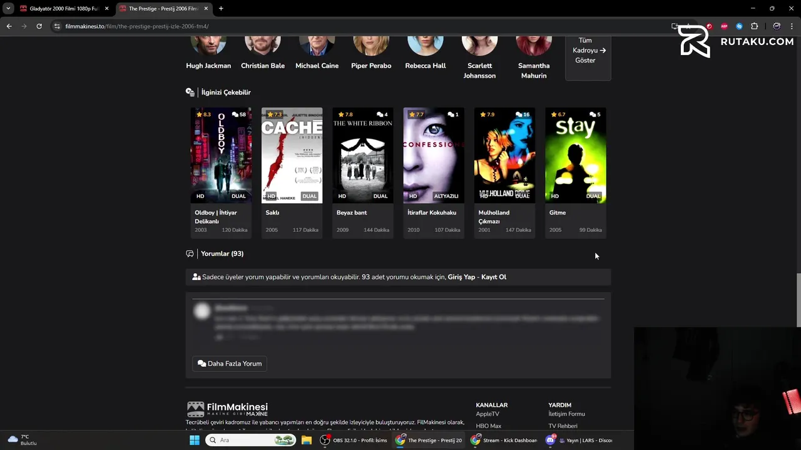Image resolution: width=801 pixels, height=450 pixels.
Task: Click Oldboy's 58 comments badge
Action: click(x=239, y=114)
